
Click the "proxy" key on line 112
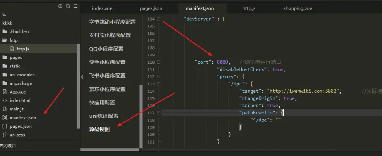click(226, 77)
